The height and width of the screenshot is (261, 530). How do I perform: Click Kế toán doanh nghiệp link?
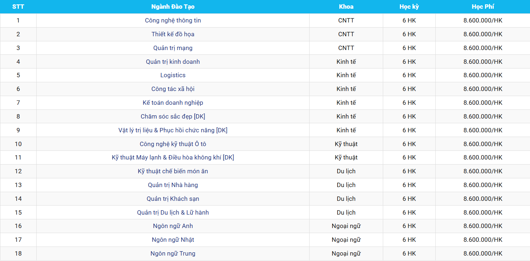(173, 103)
